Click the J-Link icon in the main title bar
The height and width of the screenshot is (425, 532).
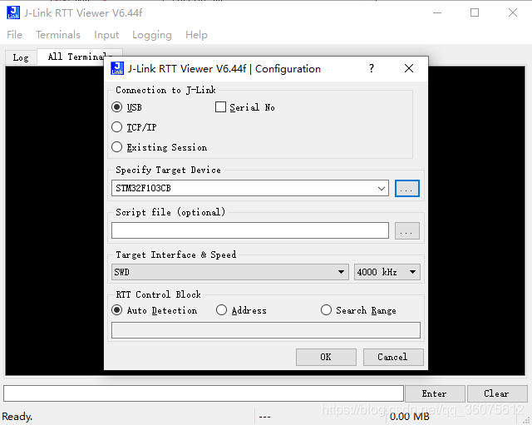coord(13,13)
